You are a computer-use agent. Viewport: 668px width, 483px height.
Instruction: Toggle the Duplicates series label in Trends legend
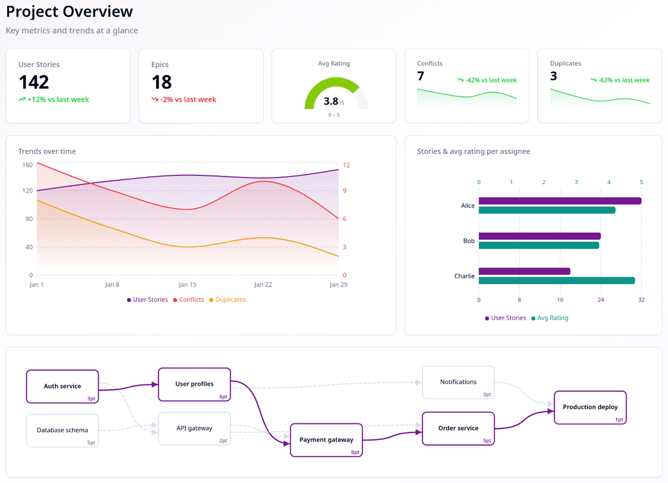coord(230,300)
